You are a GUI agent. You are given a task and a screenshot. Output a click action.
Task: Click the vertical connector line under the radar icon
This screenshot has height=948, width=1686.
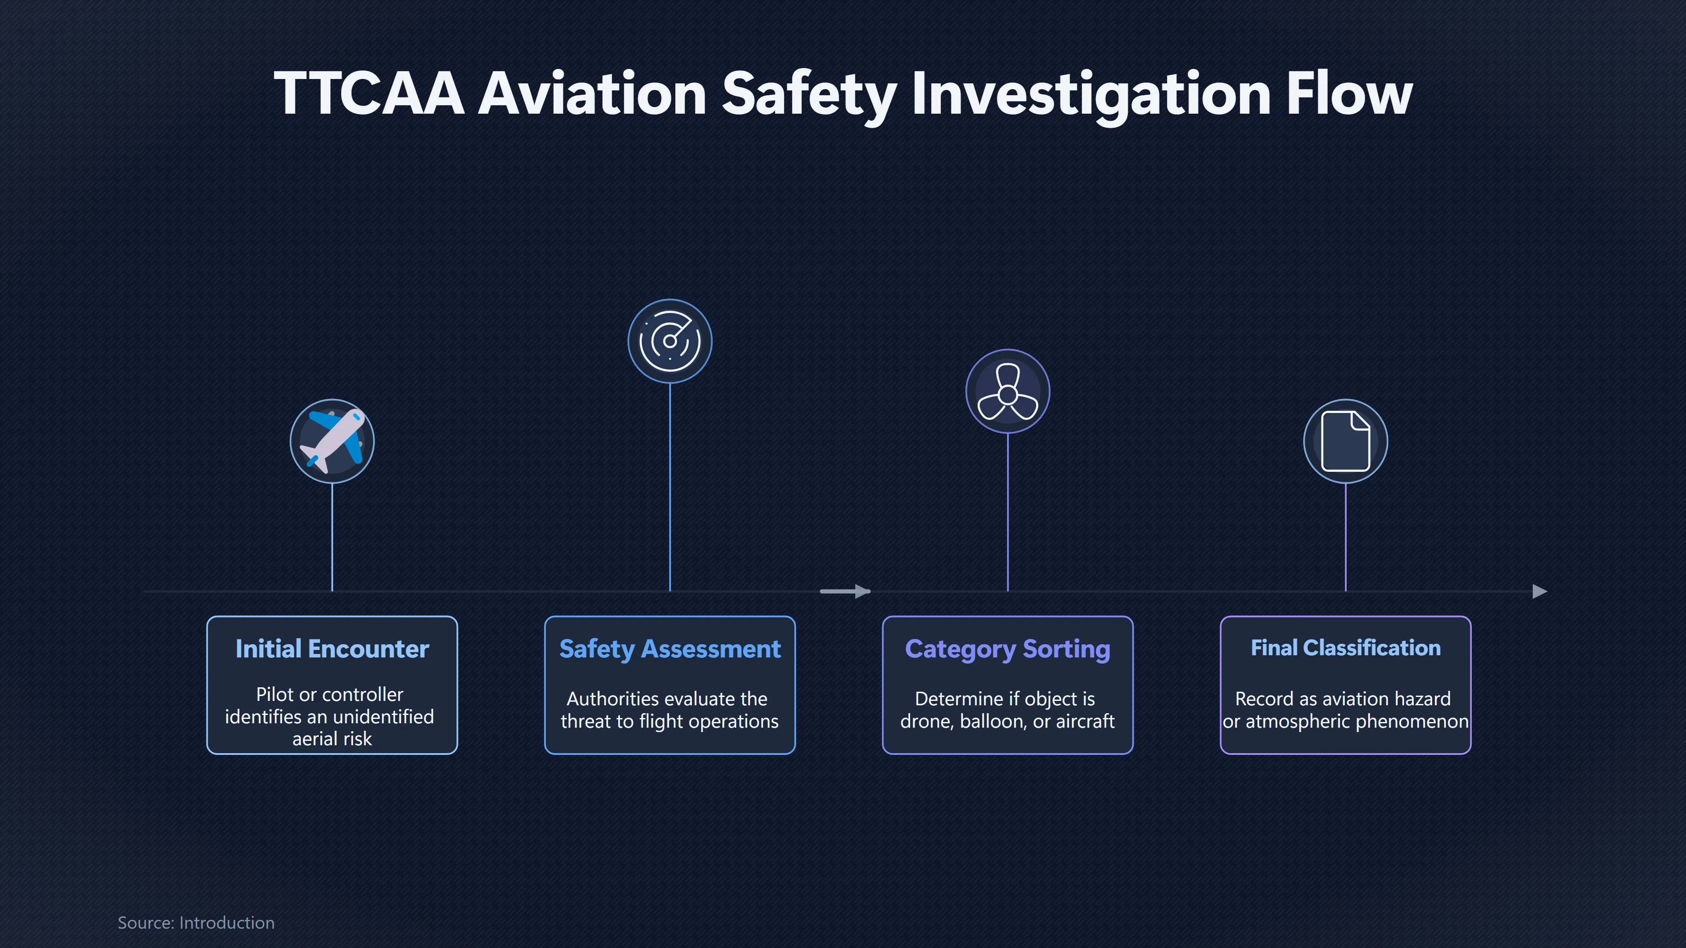tap(670, 488)
